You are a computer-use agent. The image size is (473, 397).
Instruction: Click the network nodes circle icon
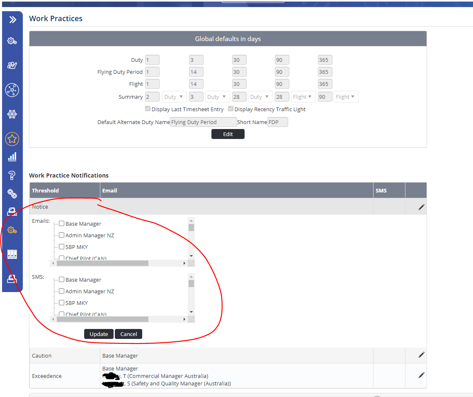12,90
